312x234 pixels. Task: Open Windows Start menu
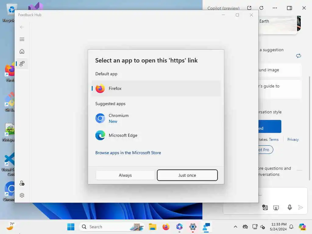pos(71,227)
